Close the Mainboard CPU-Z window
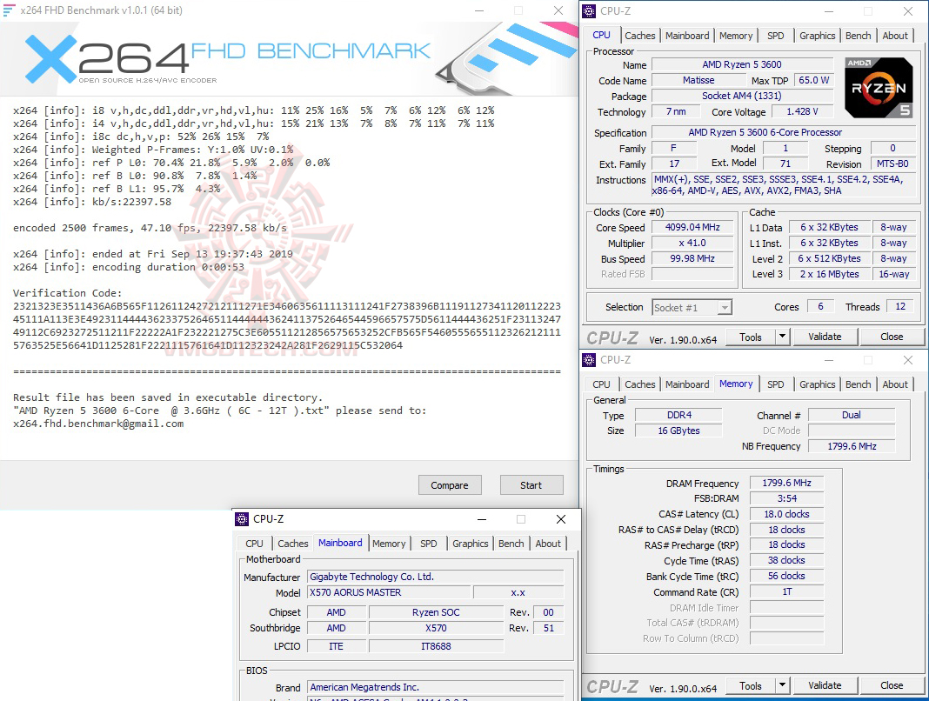This screenshot has height=701, width=929. 560,519
